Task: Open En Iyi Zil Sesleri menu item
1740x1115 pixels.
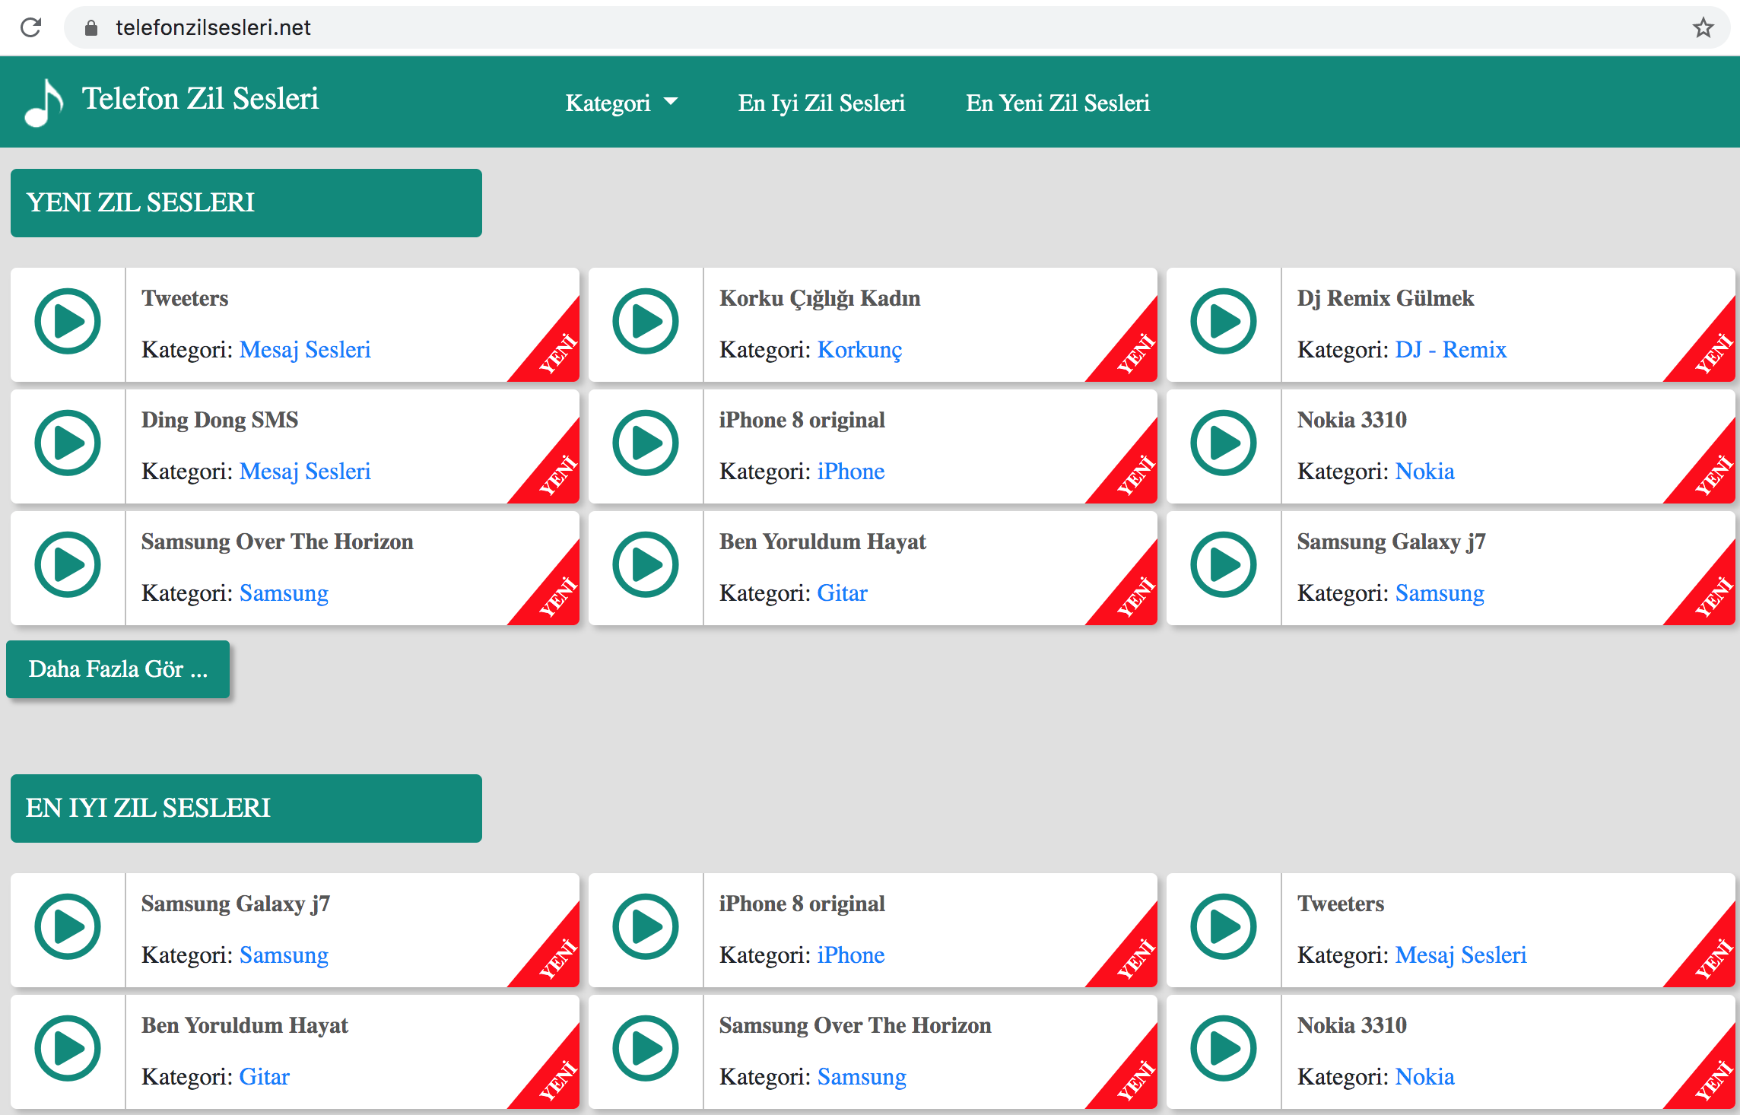Action: [x=821, y=103]
